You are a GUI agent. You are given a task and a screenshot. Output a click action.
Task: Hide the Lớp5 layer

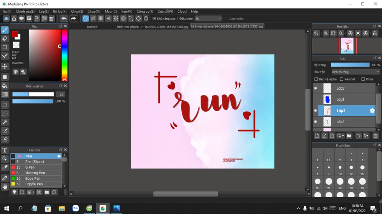pyautogui.click(x=316, y=88)
